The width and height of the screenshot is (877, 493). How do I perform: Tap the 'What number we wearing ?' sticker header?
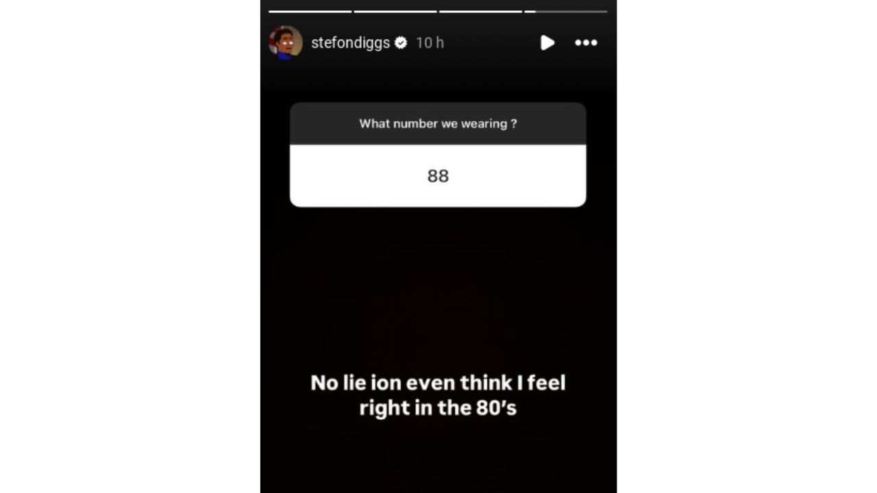[x=438, y=124]
